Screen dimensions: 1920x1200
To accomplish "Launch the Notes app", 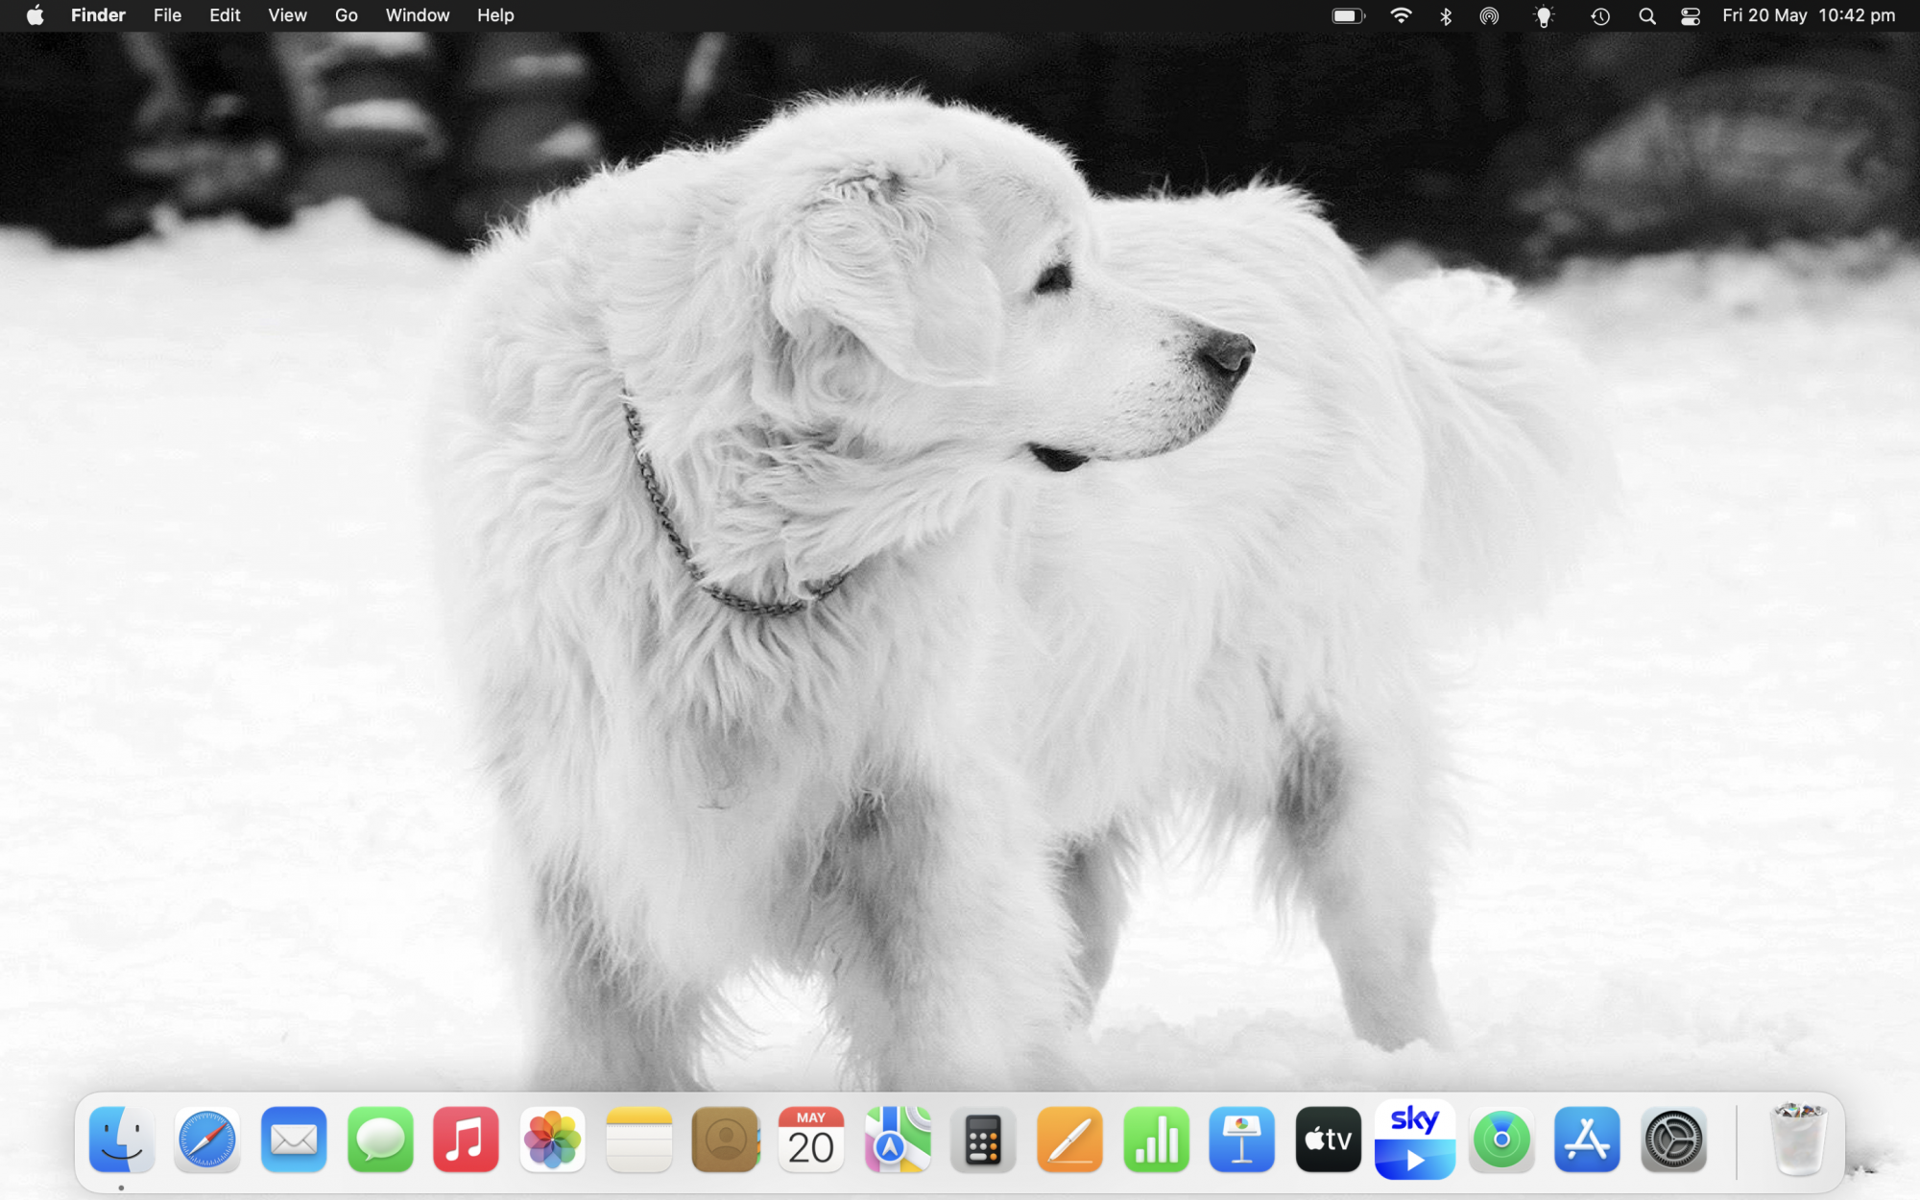I will pos(638,1140).
